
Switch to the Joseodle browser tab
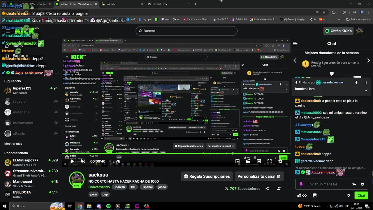122,4
